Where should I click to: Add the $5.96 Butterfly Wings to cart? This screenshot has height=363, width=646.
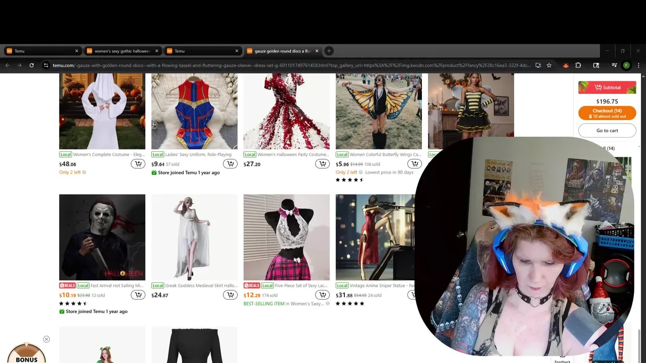click(414, 164)
